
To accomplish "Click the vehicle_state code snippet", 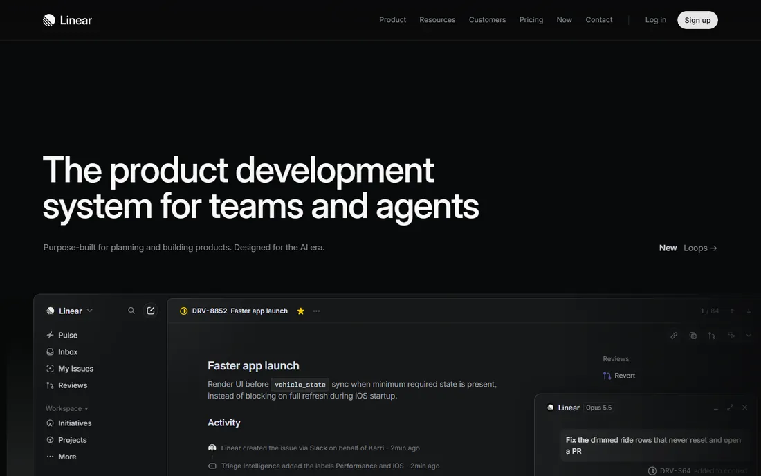I will (300, 384).
